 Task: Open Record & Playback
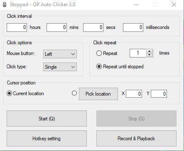(136, 139)
